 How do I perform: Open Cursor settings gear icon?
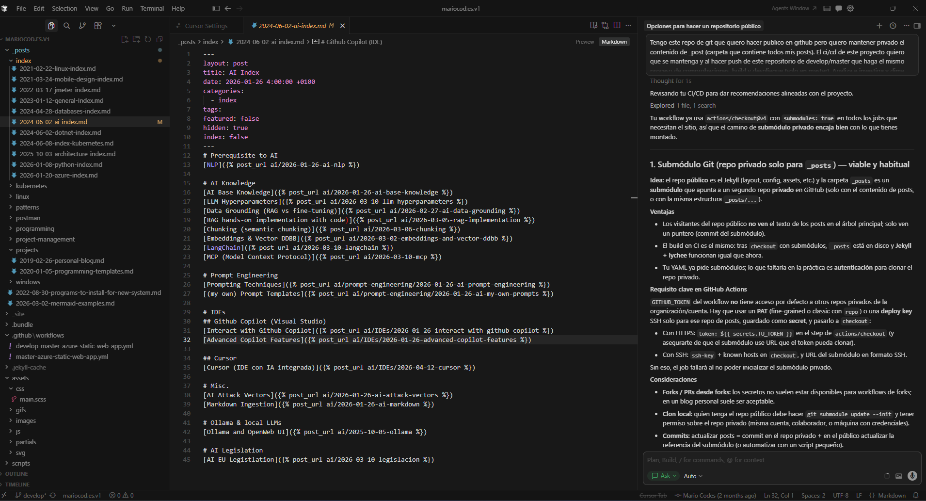[850, 8]
